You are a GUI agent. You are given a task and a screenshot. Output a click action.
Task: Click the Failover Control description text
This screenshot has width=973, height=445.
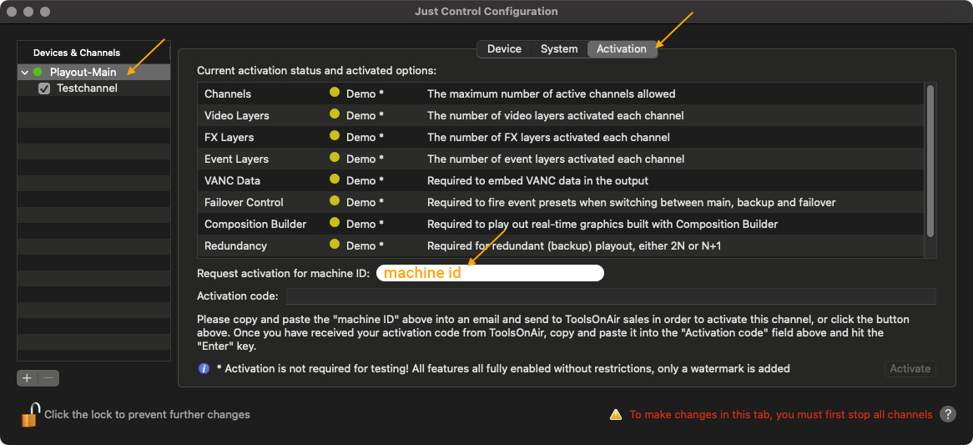(632, 202)
